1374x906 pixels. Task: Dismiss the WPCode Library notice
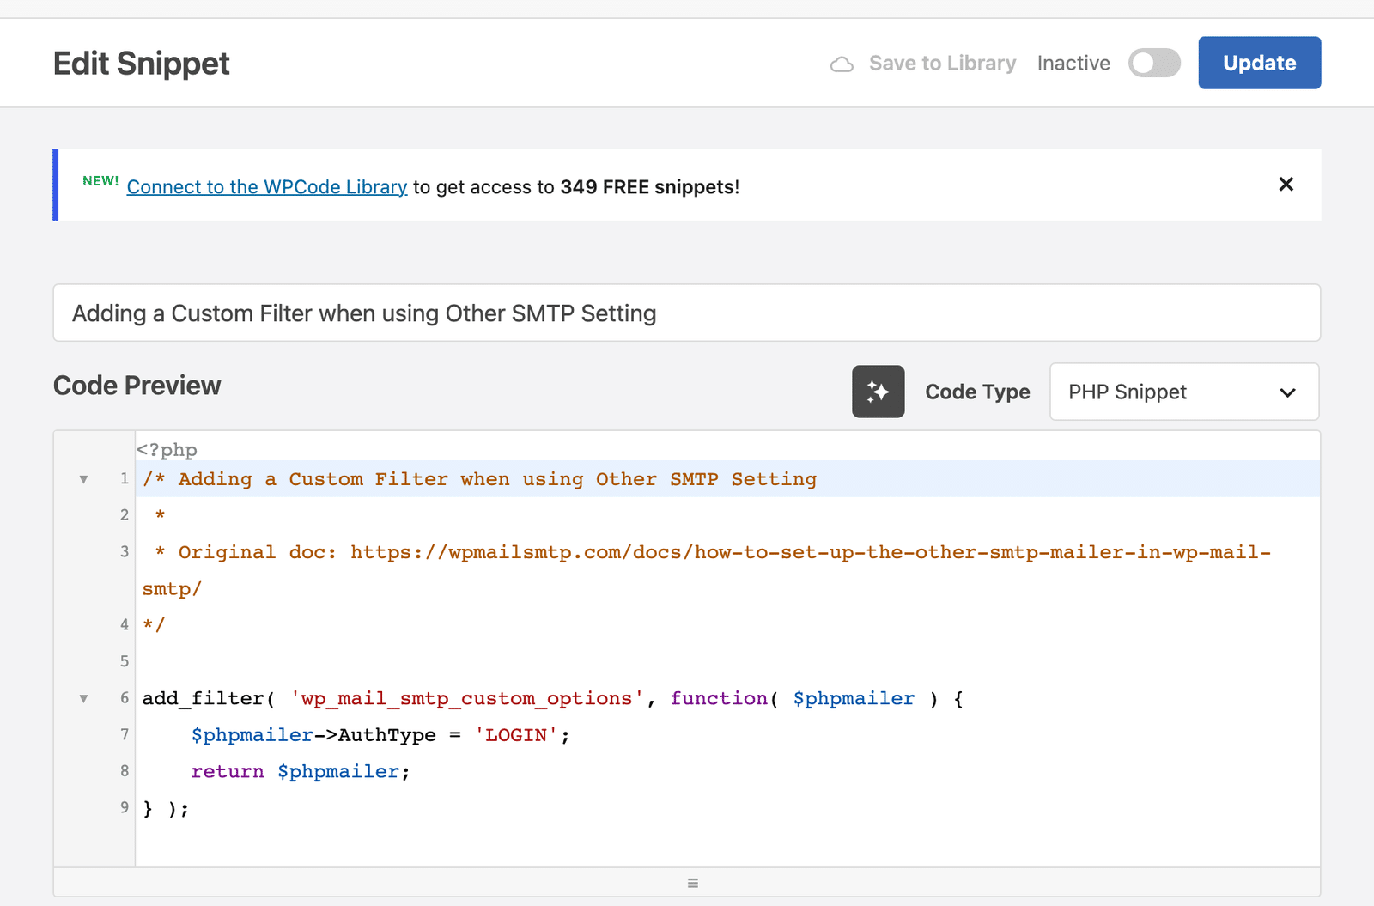(1286, 184)
